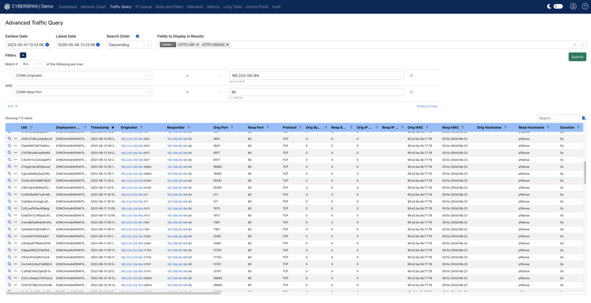The height and width of the screenshot is (303, 591).
Task: Switch to IP Lookup
Action: pos(143,7)
